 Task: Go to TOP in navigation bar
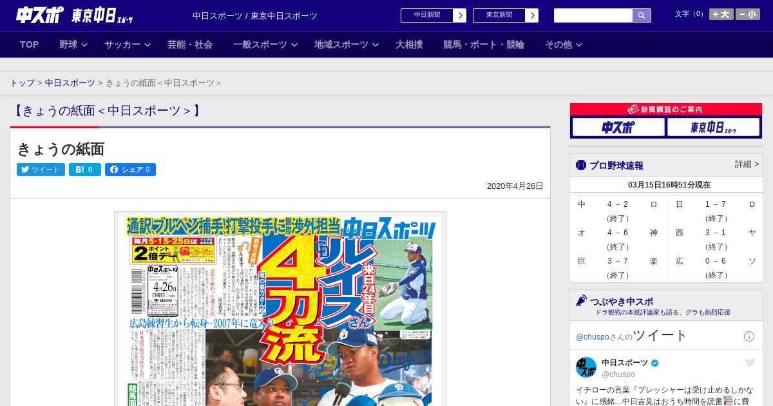[29, 44]
